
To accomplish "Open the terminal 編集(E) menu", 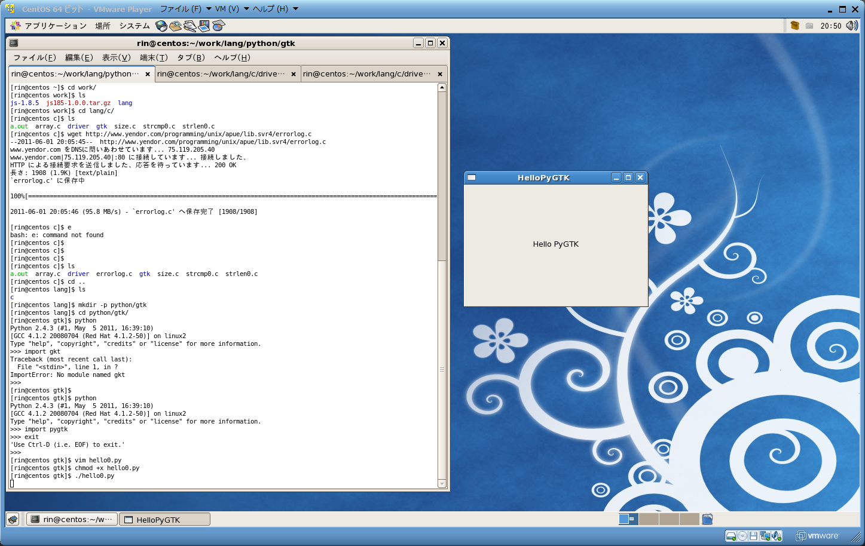I will [79, 57].
